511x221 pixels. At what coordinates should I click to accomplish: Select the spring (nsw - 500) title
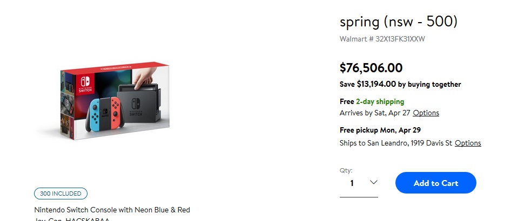[399, 22]
